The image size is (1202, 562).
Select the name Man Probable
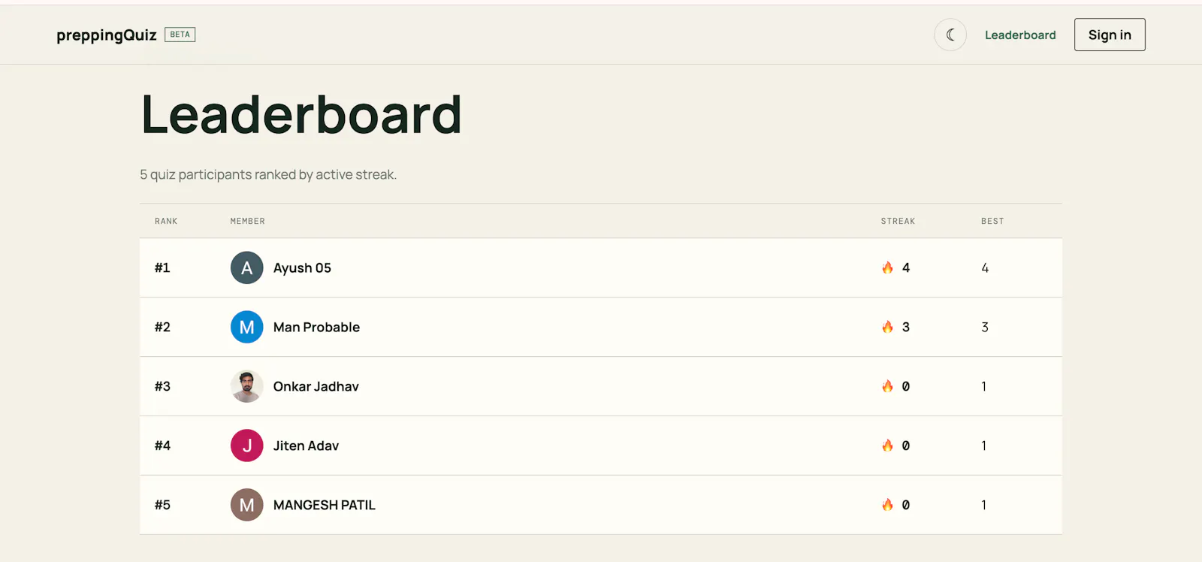pyautogui.click(x=316, y=328)
